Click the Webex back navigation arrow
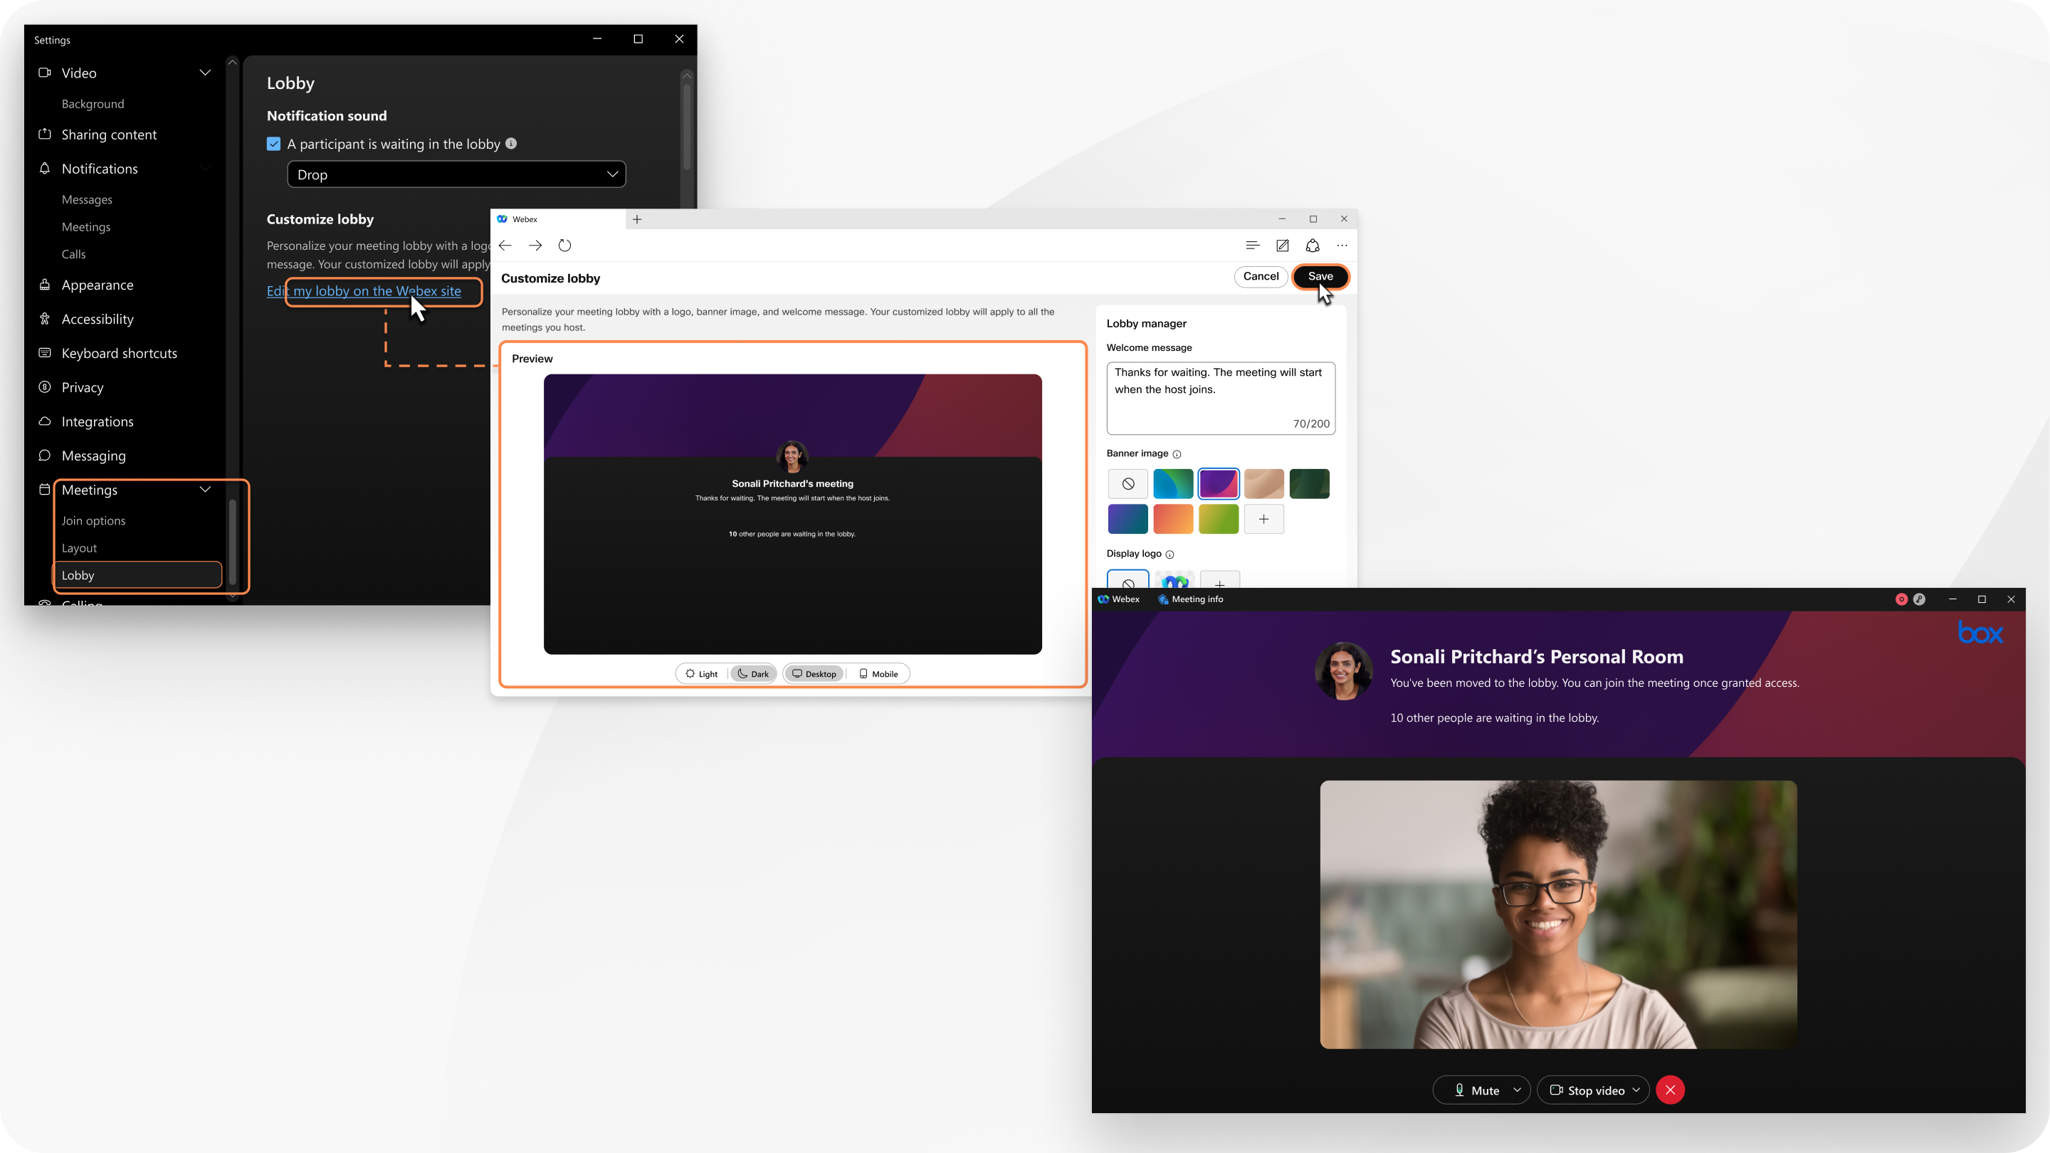 coord(504,245)
